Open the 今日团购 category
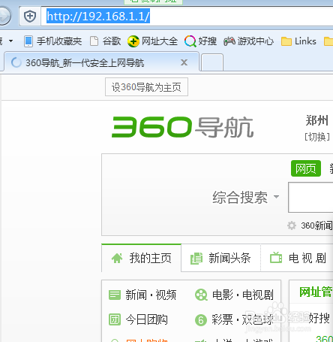This screenshot has width=333, height=342. click(x=146, y=319)
